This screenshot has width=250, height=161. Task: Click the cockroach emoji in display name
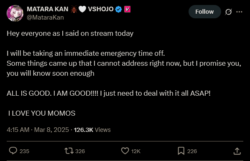click(74, 9)
